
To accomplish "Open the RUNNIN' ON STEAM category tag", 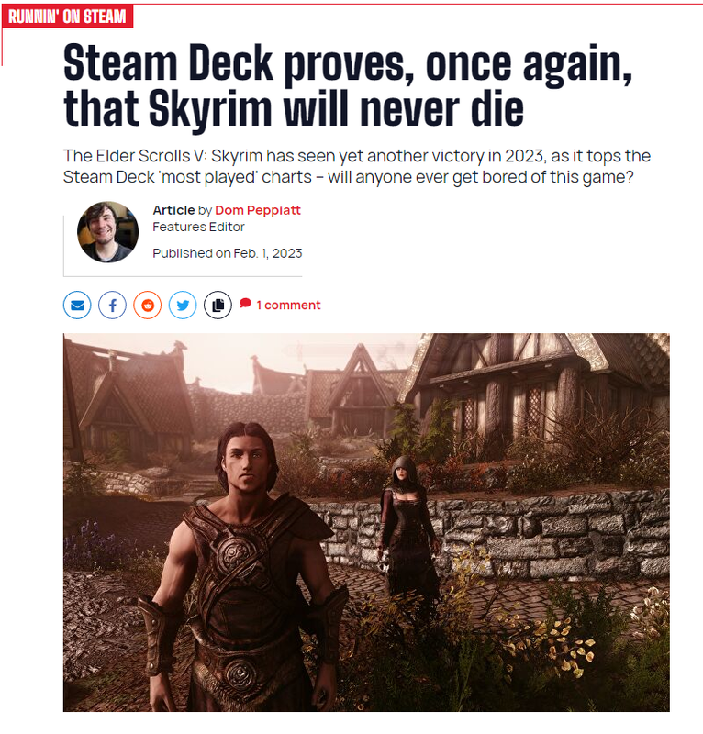I will [x=67, y=17].
